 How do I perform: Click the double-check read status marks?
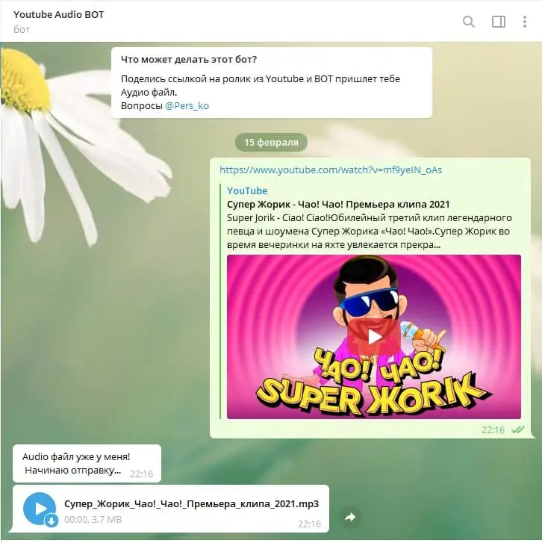coord(518,429)
